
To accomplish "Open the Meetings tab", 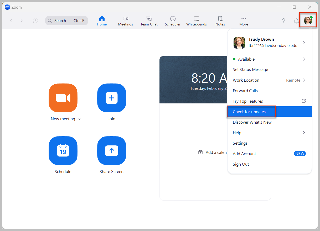I will click(x=125, y=21).
